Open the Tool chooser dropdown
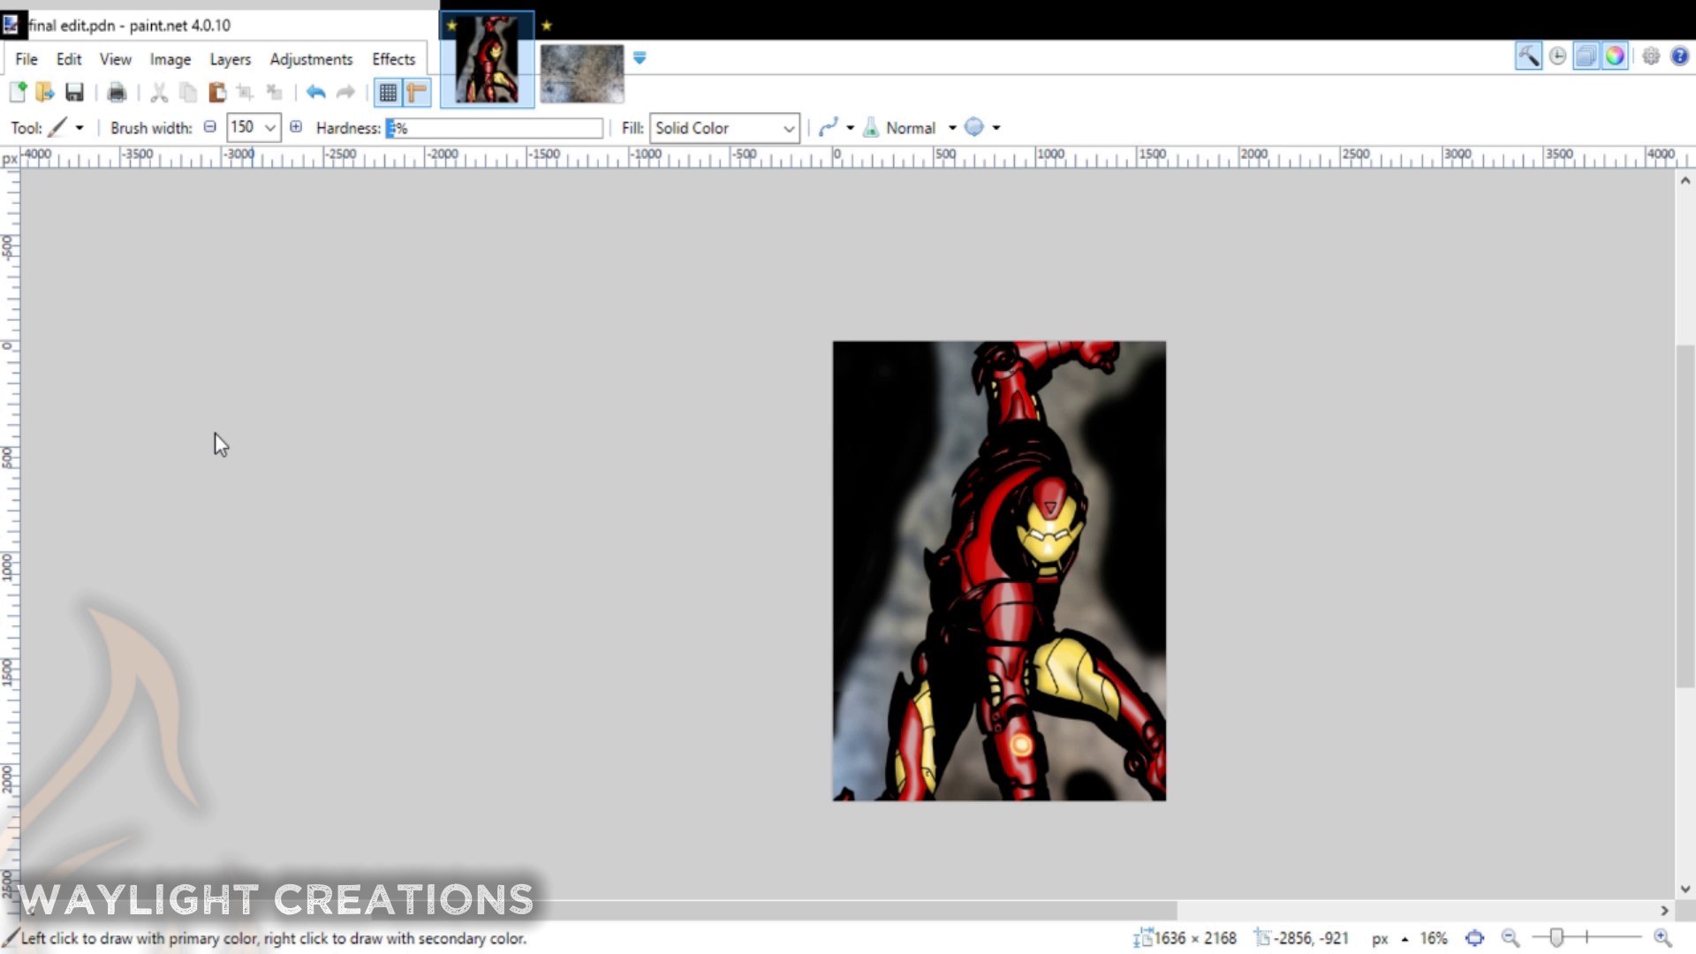1696x954 pixels. coord(79,128)
